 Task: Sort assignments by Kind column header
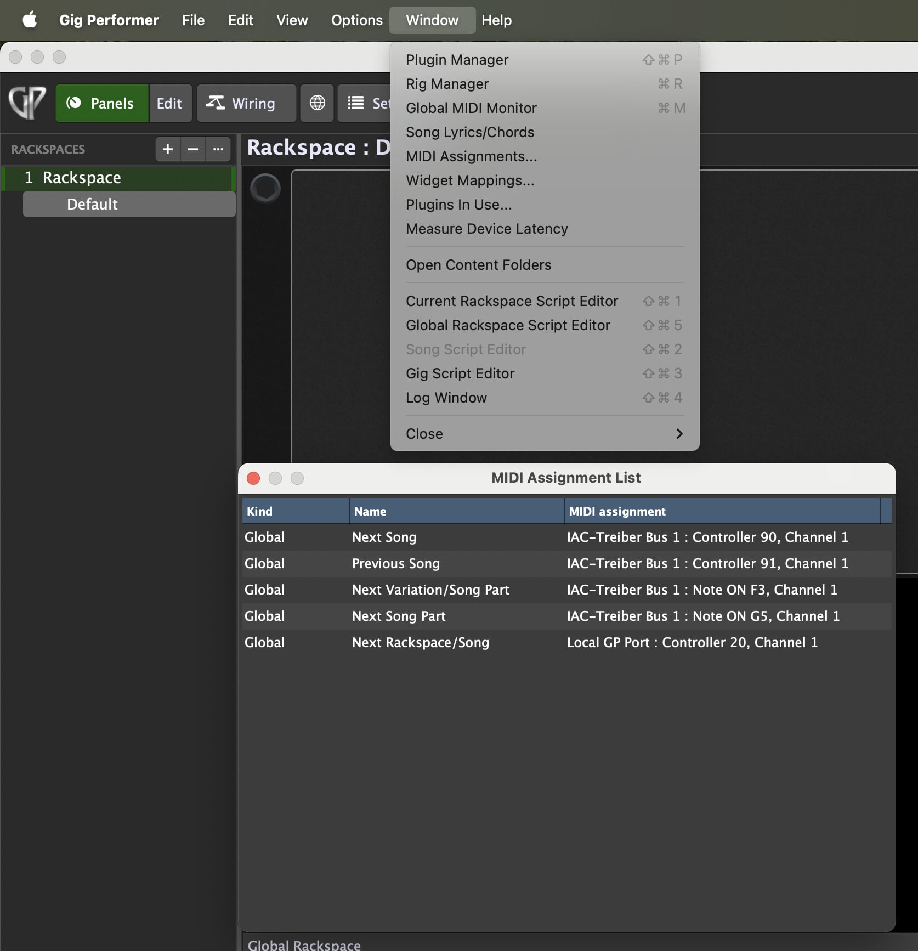(x=295, y=511)
